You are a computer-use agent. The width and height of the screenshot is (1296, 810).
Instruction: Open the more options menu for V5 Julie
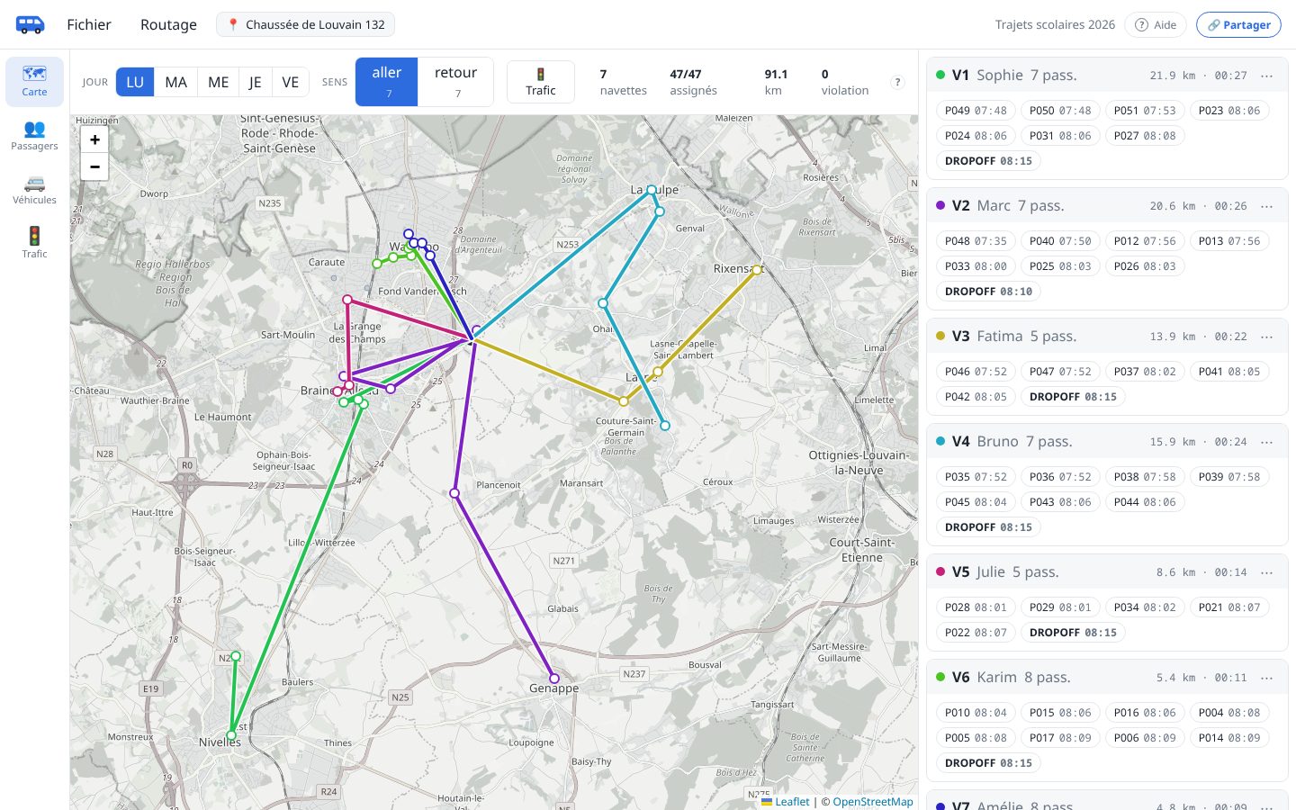1267,572
